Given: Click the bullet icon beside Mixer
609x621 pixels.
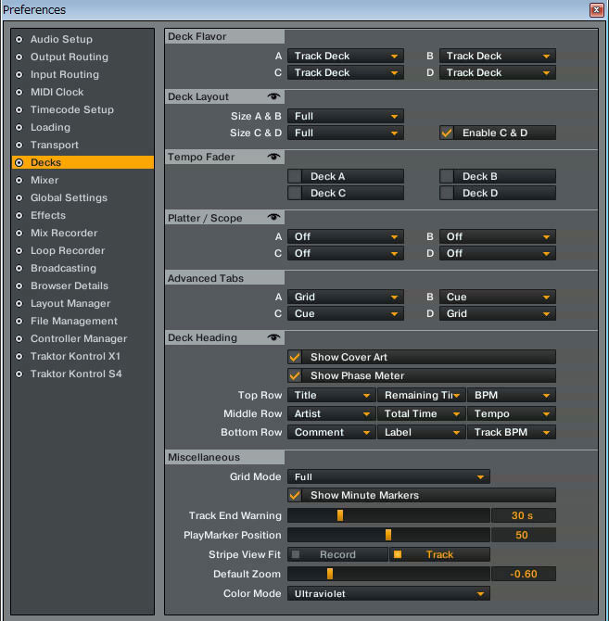Looking at the screenshot, I should click(19, 180).
